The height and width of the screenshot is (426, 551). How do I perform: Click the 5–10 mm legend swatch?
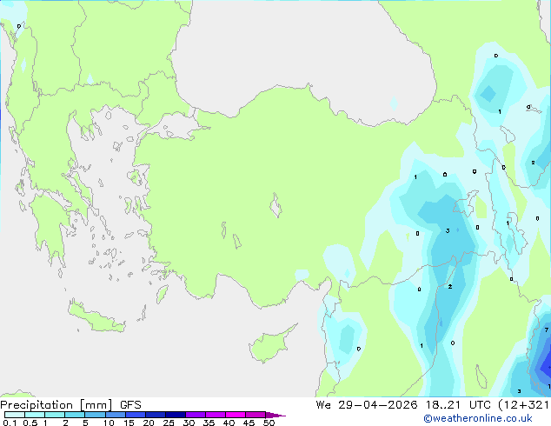[x=95, y=415]
